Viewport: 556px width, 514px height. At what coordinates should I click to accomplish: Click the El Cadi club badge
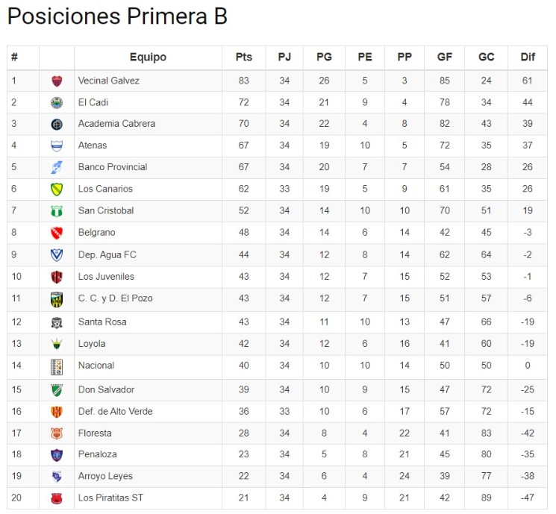(x=57, y=102)
